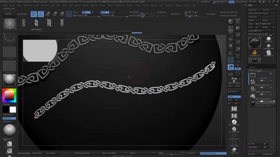Open the Tool menu in the menu bar
This screenshot has width=280, height=157.
161,6
